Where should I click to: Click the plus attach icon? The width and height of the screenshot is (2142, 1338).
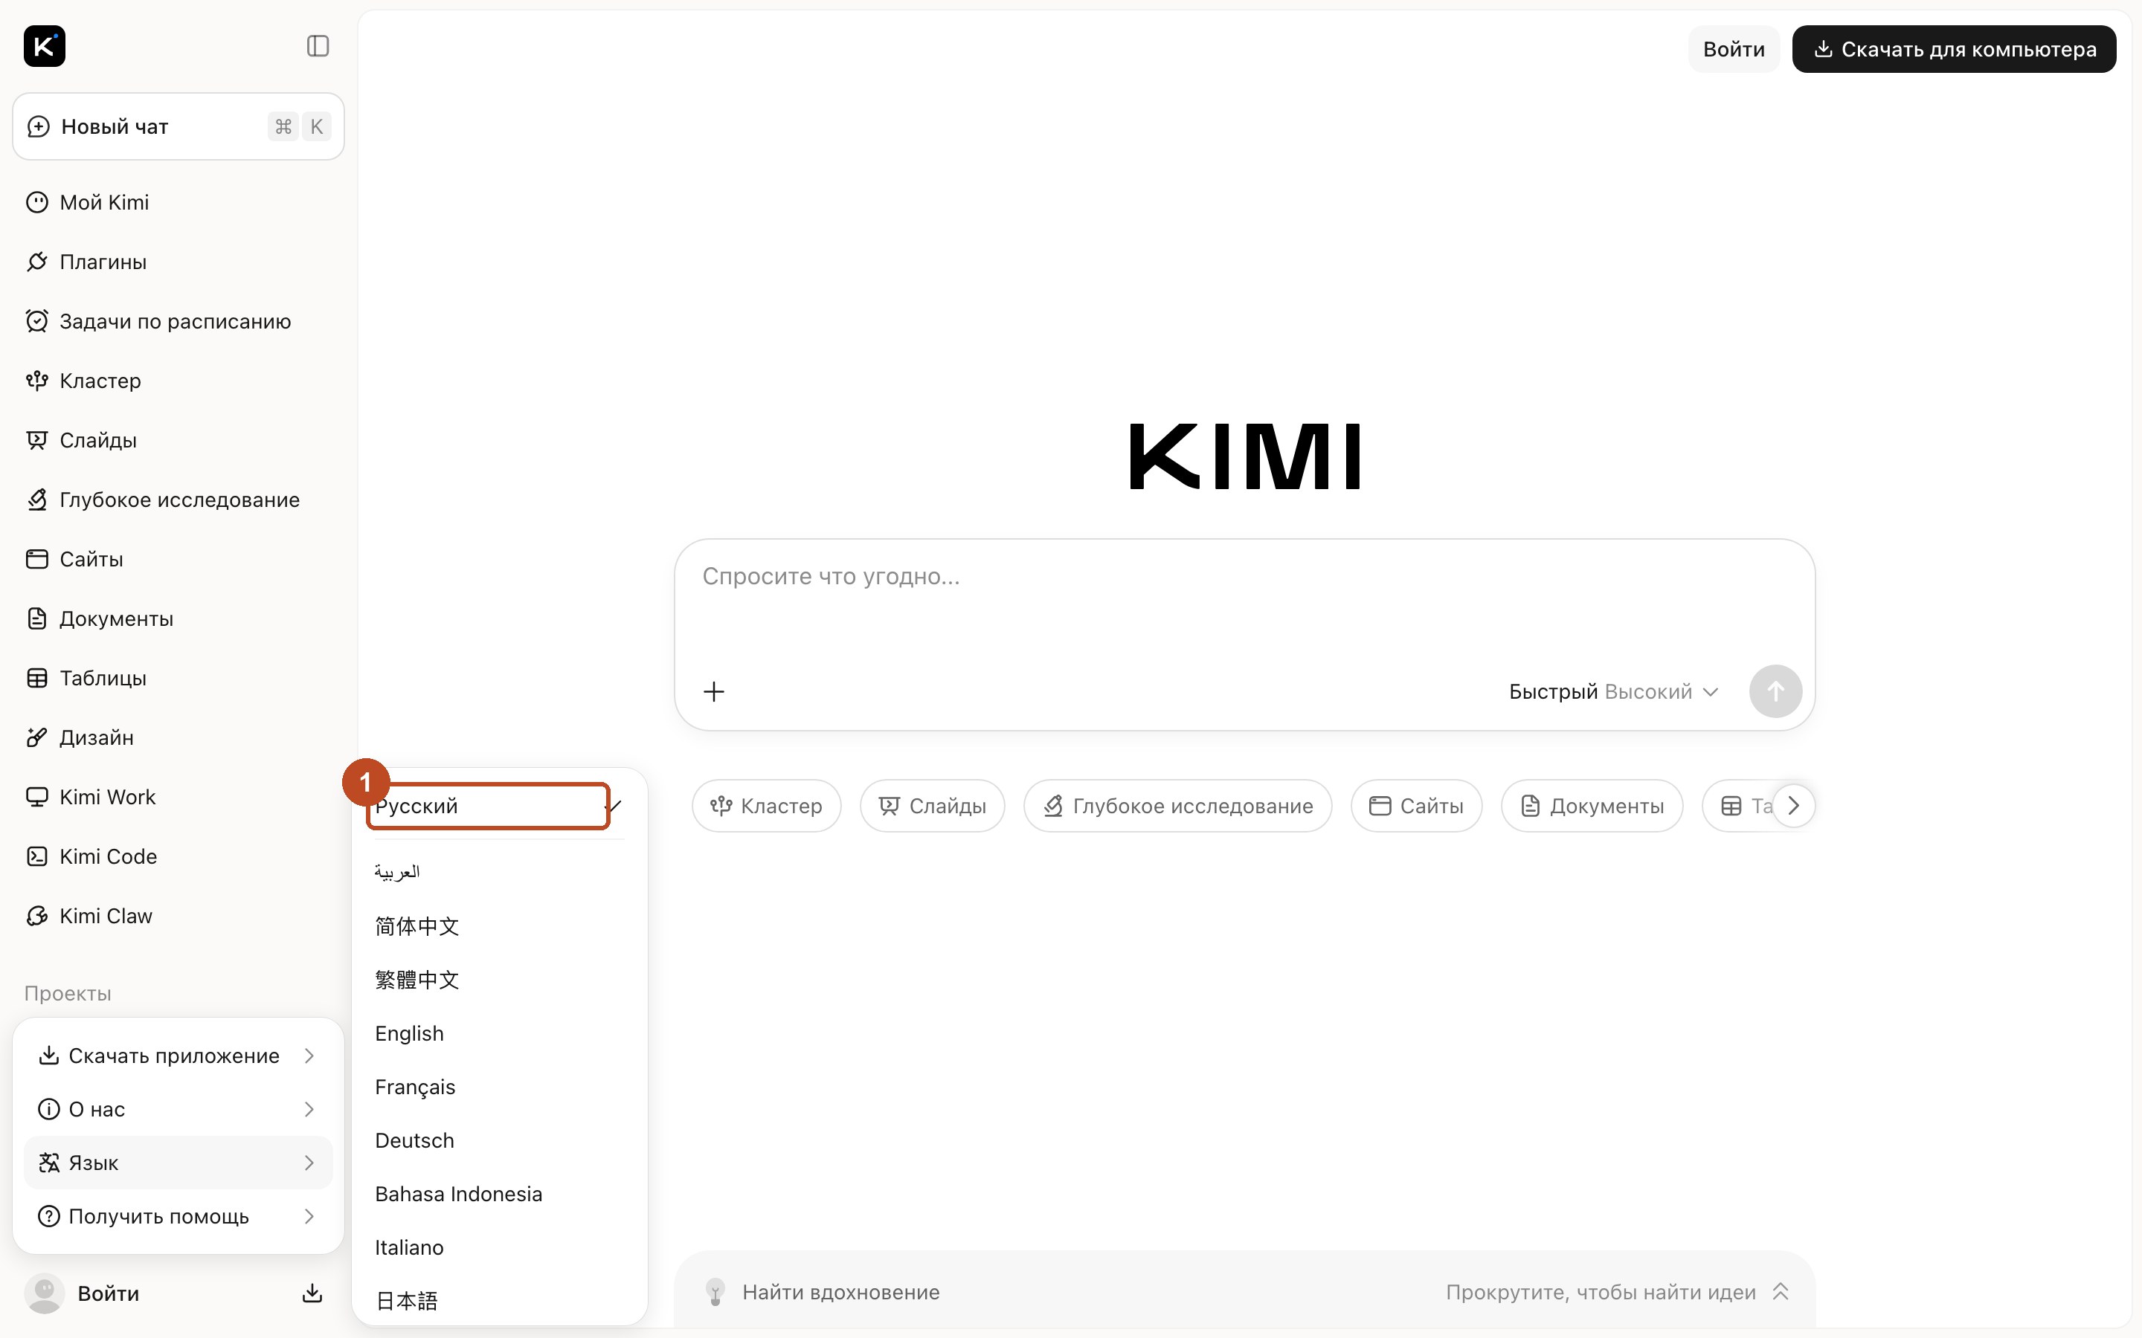[713, 692]
